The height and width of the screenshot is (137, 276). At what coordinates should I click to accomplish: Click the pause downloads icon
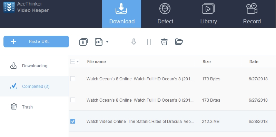(x=149, y=42)
